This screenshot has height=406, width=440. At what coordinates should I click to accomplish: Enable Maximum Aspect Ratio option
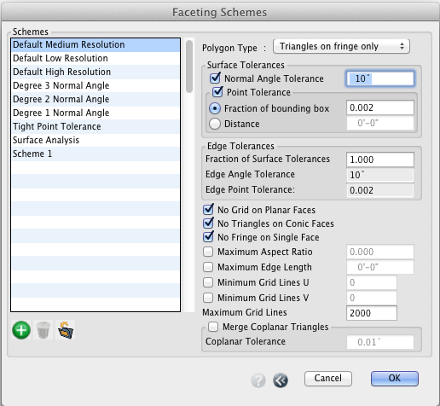click(208, 252)
